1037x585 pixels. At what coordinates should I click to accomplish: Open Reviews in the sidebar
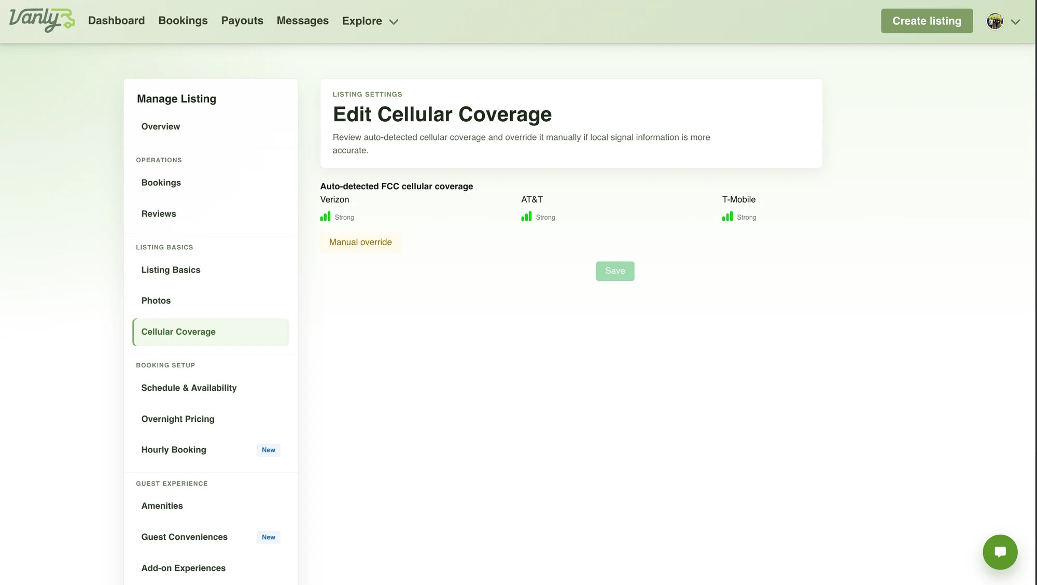click(211, 214)
